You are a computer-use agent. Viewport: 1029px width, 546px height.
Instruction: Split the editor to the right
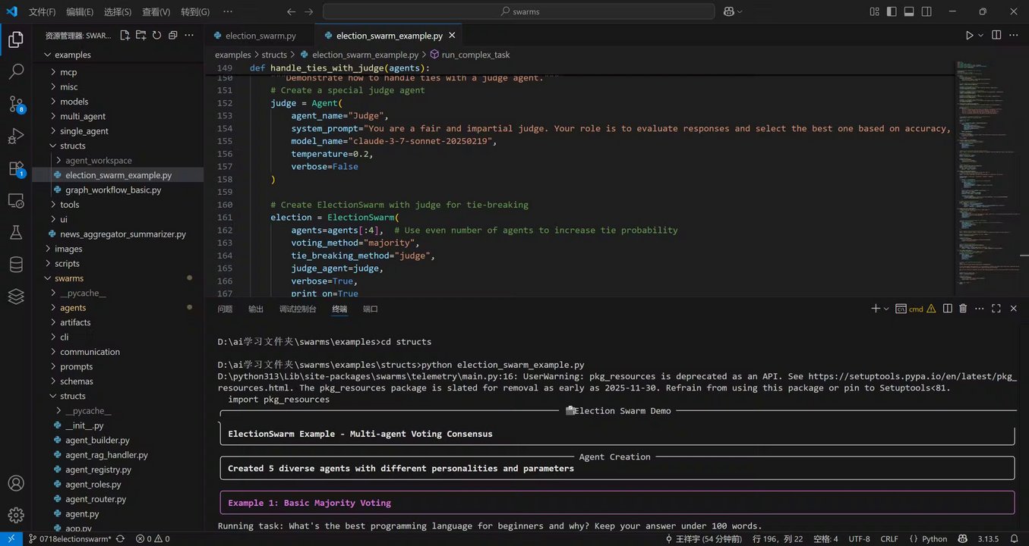[x=996, y=35]
